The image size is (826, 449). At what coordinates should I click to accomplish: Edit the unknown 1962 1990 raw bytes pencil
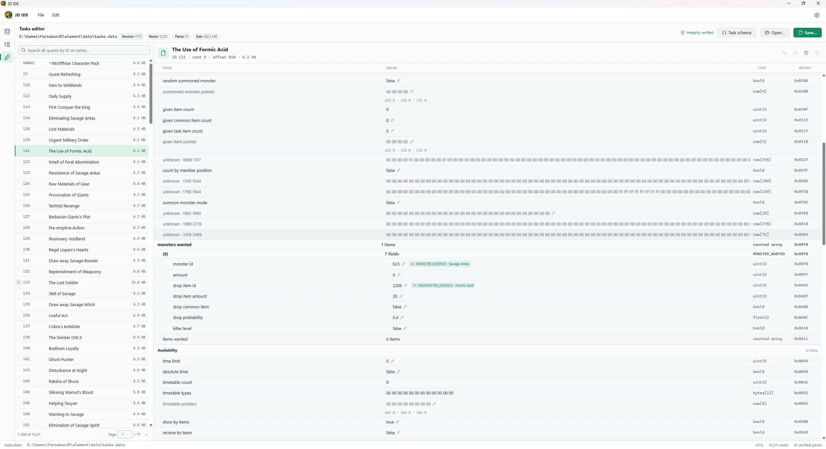(553, 213)
